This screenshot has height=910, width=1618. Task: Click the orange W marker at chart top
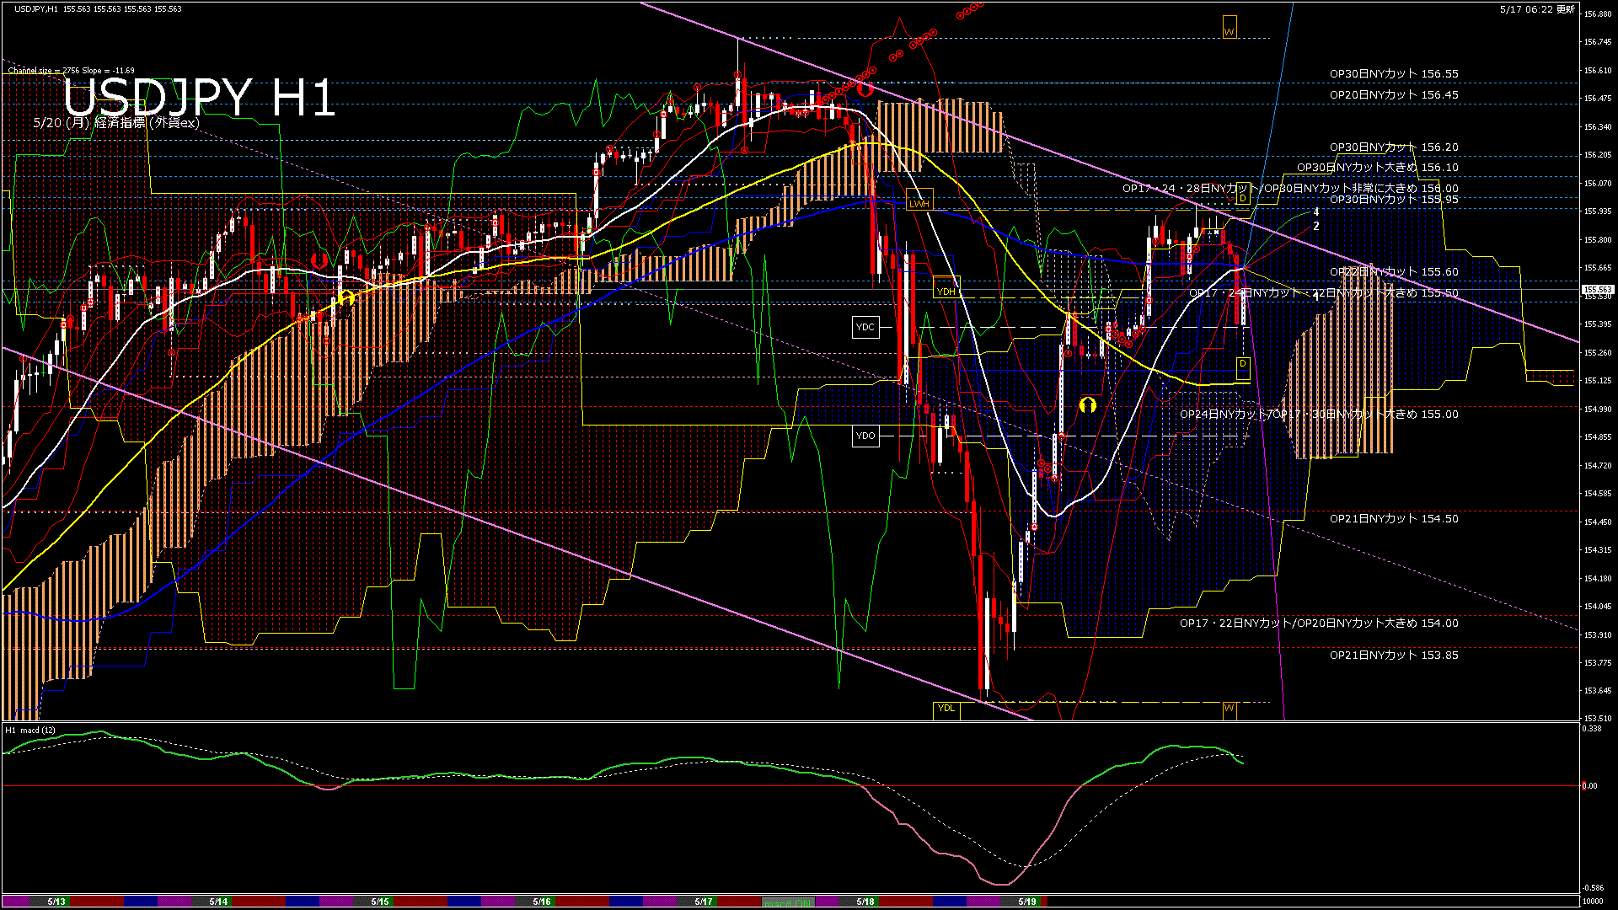point(1230,29)
